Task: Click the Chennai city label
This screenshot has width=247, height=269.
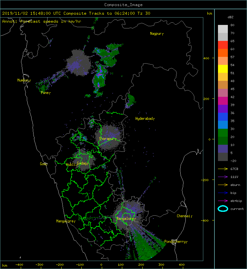Action: click(x=183, y=216)
